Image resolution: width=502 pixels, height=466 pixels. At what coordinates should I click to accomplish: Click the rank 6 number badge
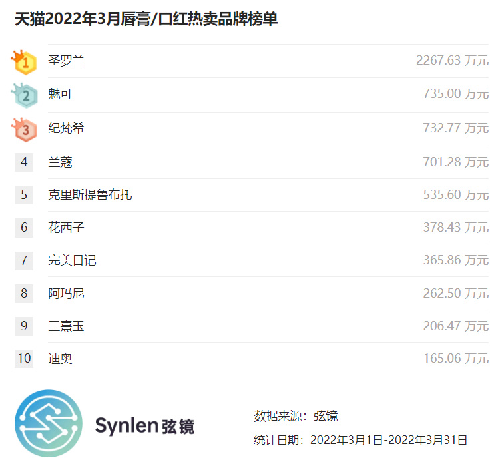(24, 228)
